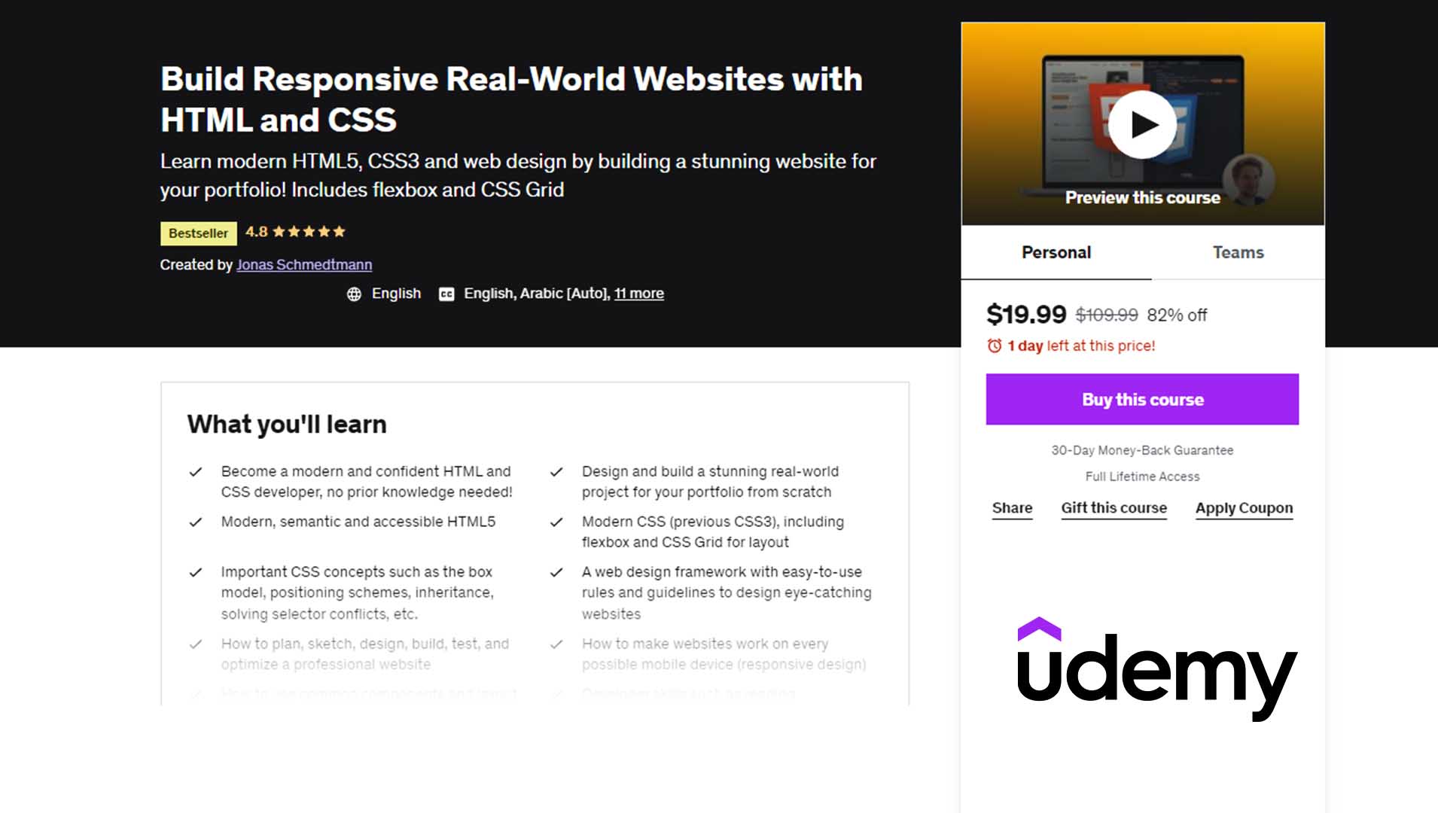The height and width of the screenshot is (813, 1438).
Task: Select the Personal tab
Action: 1055,252
